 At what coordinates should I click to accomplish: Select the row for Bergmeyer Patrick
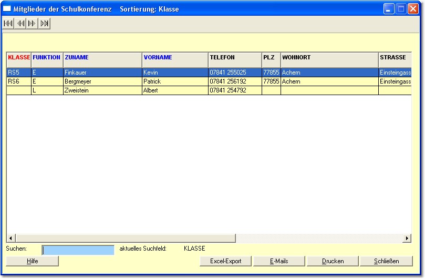click(x=102, y=81)
